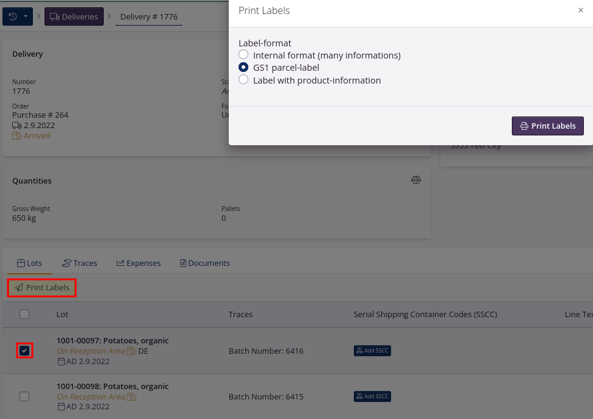This screenshot has height=419, width=593.
Task: Uncheck lot 1001-00097 checkbox
Action: coord(24,351)
